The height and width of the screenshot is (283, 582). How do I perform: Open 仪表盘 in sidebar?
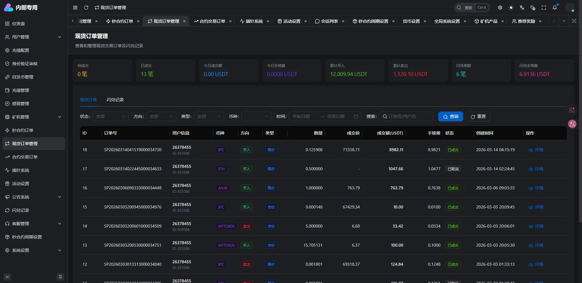point(34,24)
